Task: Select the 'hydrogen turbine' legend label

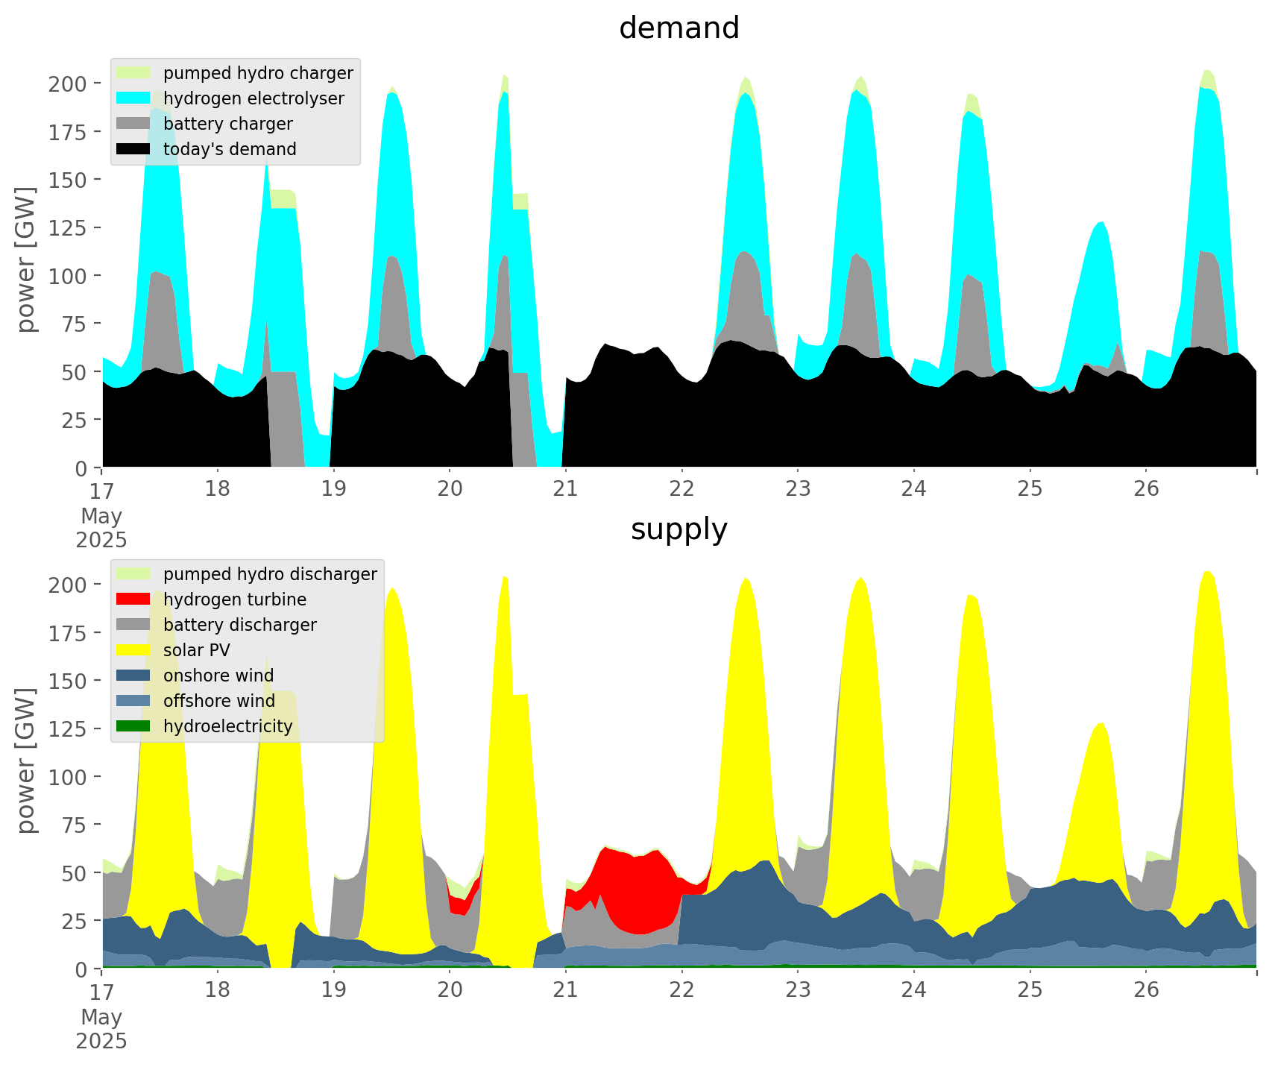Action: pyautogui.click(x=235, y=600)
